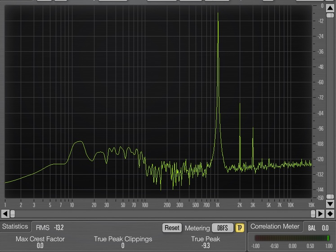336x252 pixels.
Task: Click the Max Crest Factor value
Action: (x=40, y=246)
